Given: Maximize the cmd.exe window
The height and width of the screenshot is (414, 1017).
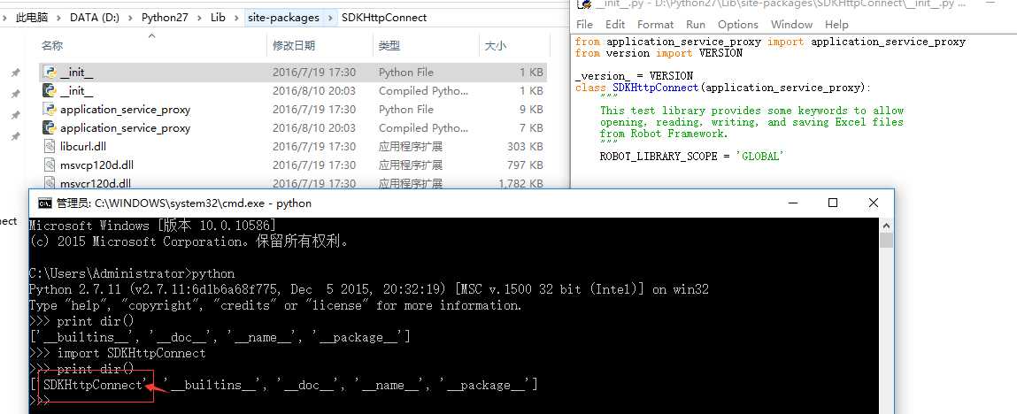Looking at the screenshot, I should point(833,203).
